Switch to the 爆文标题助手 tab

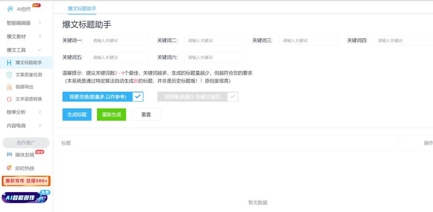point(82,8)
